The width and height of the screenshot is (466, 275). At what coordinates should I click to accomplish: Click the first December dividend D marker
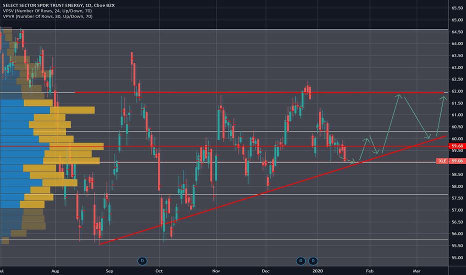(301, 261)
